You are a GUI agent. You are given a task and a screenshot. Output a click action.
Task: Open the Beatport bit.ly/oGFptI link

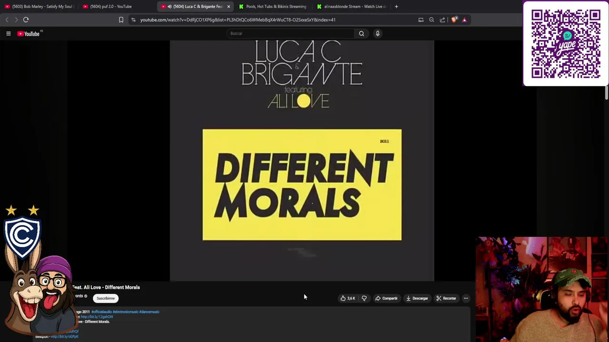pos(64,336)
